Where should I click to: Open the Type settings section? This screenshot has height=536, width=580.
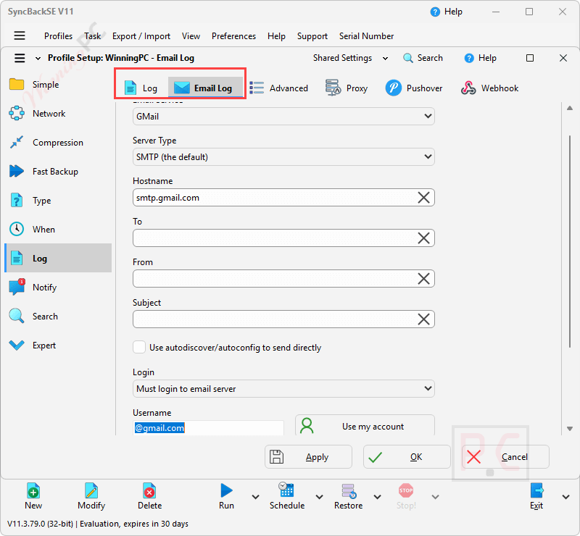[58, 201]
